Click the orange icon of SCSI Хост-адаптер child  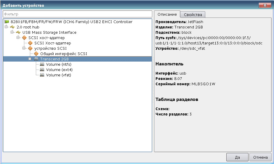click(x=30, y=43)
